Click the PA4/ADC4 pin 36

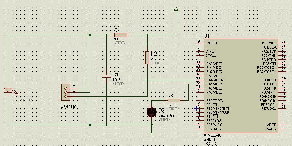[x=200, y=80]
